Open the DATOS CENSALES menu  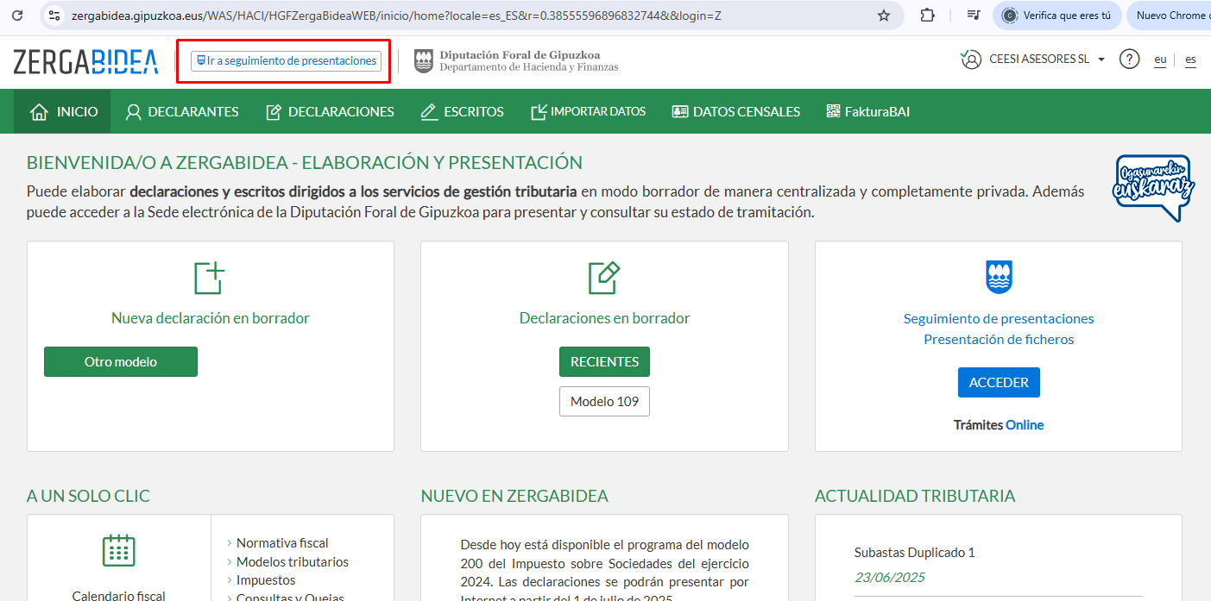736,111
